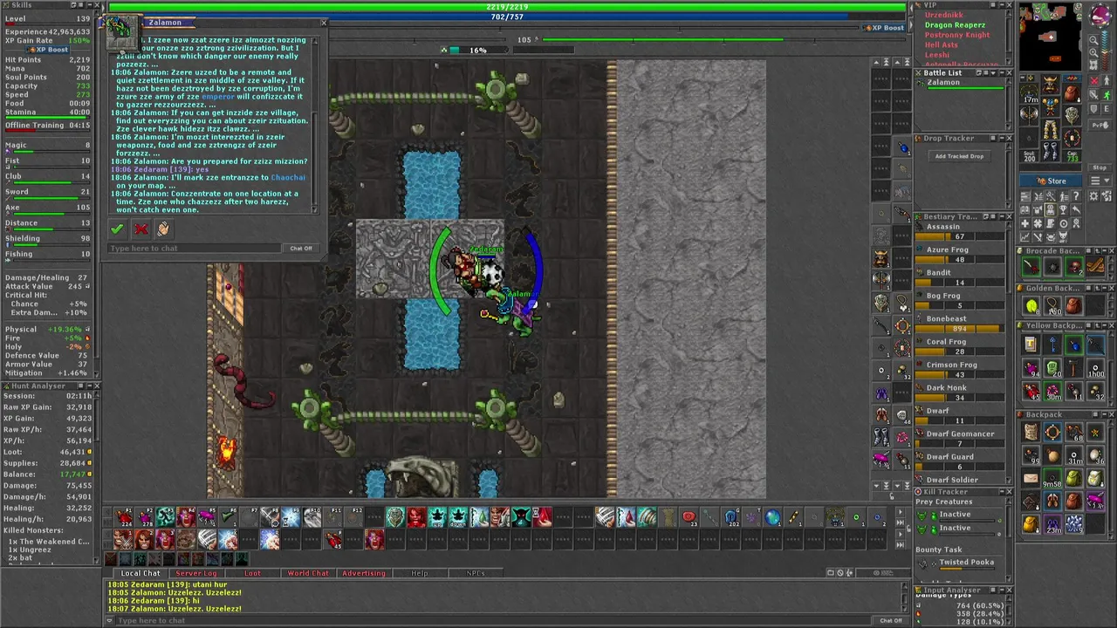Viewport: 1117px width, 628px height.
Task: Click the backpack equipment slot
Action: tap(1072, 92)
